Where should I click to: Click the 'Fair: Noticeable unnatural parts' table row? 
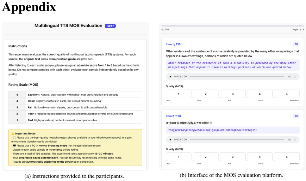(75, 108)
